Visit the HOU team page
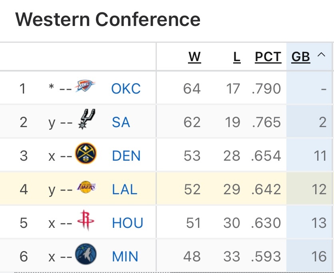334x273 pixels. 128,223
